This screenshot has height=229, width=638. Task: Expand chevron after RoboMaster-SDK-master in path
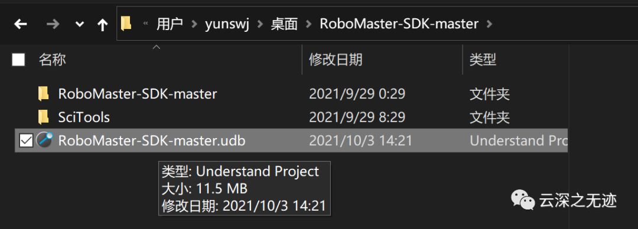point(489,24)
